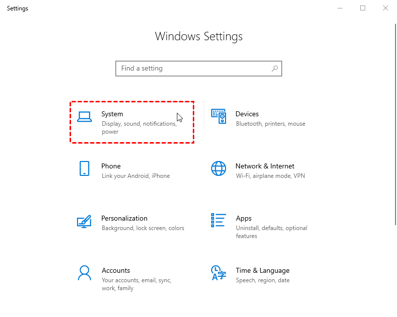Go to Devices settings label
The height and width of the screenshot is (317, 397).
click(247, 114)
